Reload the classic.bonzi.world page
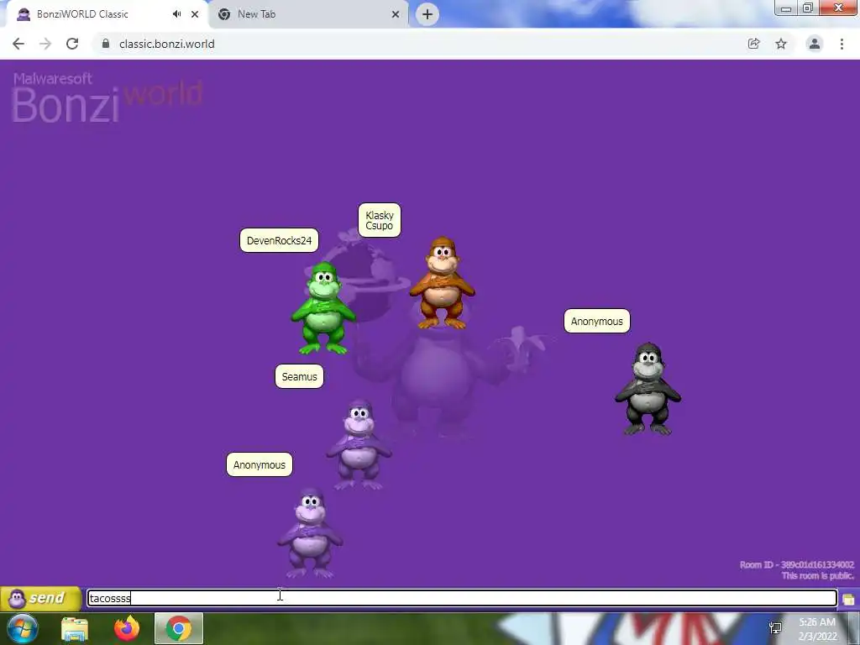 pyautogui.click(x=72, y=44)
